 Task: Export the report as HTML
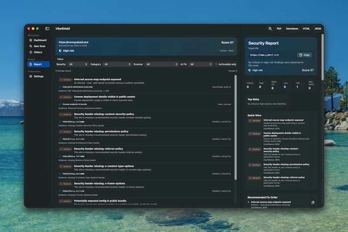coord(306,29)
